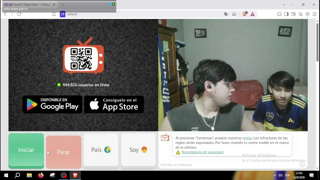Open the Brave Wallet icon

click(x=293, y=14)
